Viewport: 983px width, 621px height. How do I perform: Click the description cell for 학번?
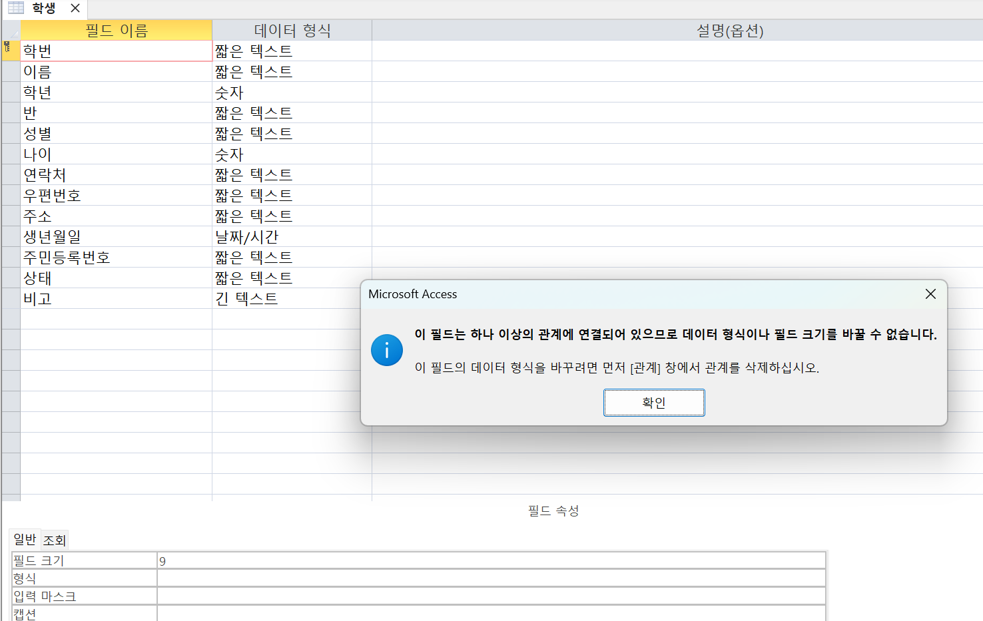pos(676,51)
